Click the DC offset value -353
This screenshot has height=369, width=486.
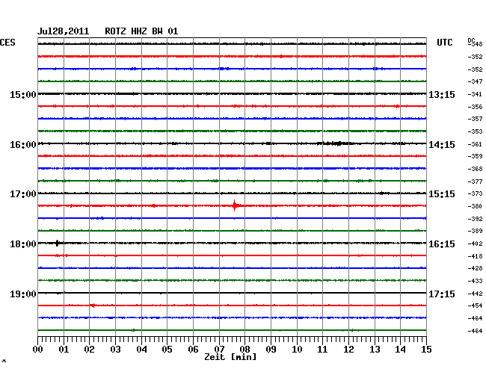pyautogui.click(x=475, y=131)
